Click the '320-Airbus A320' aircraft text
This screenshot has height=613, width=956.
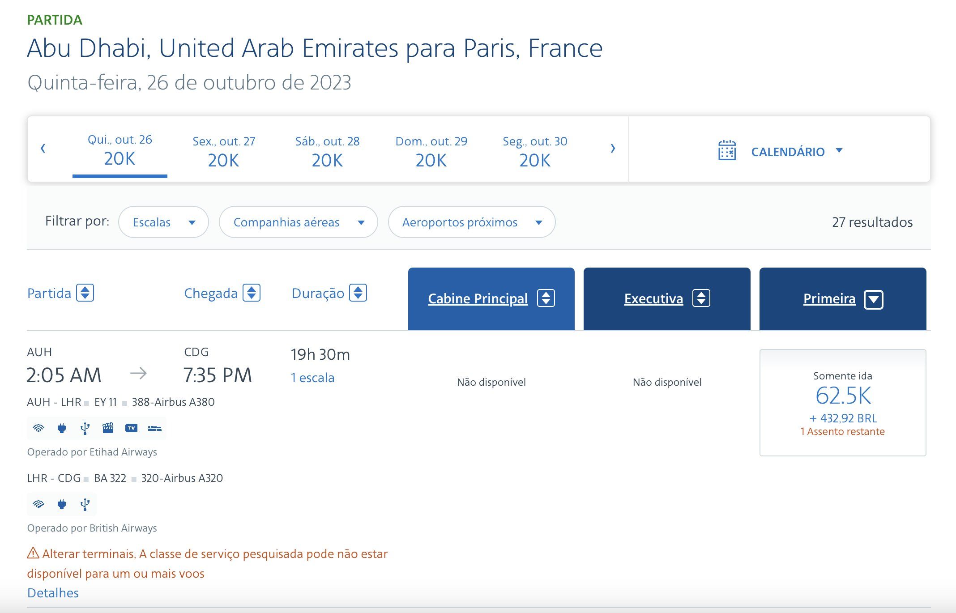coord(182,478)
